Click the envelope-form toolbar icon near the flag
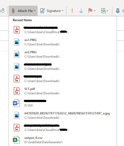 [103, 11]
